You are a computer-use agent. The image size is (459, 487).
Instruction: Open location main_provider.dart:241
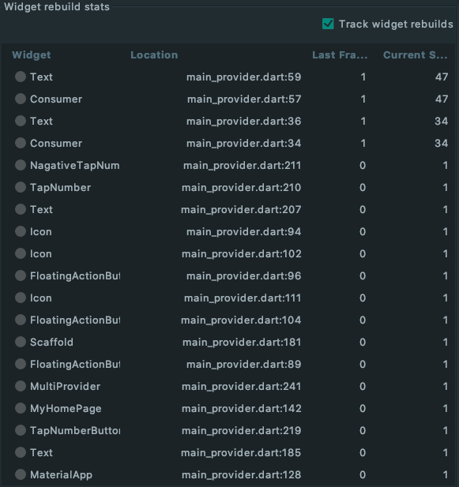point(242,386)
